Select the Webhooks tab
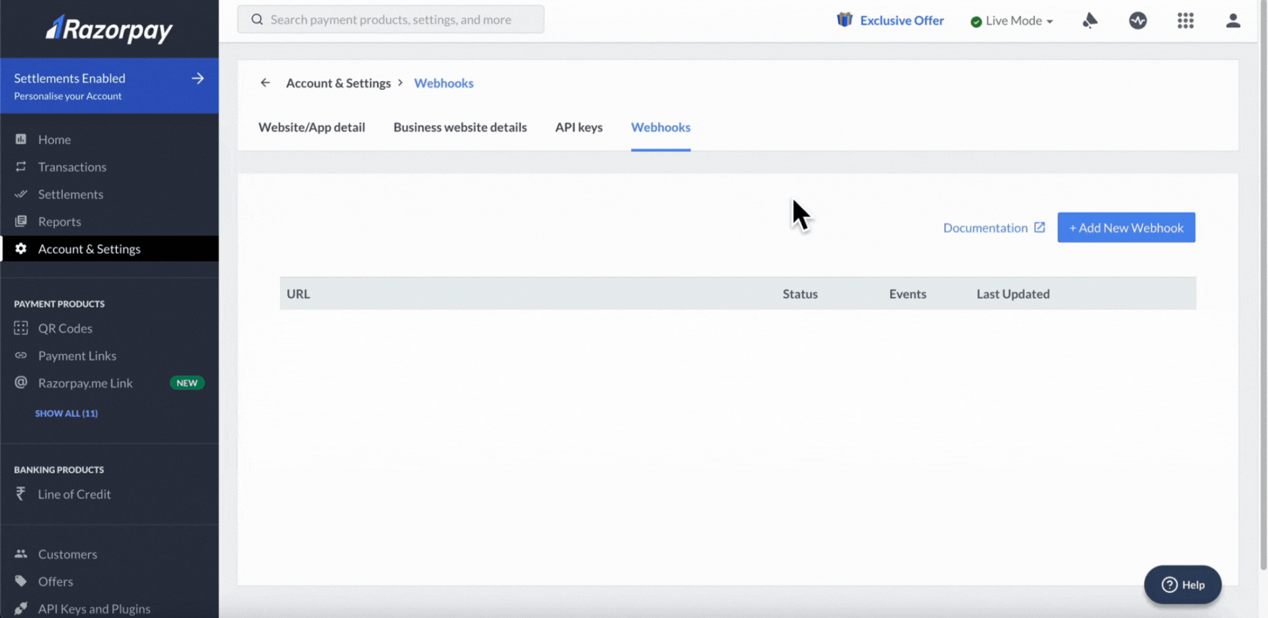This screenshot has width=1268, height=618. tap(661, 127)
